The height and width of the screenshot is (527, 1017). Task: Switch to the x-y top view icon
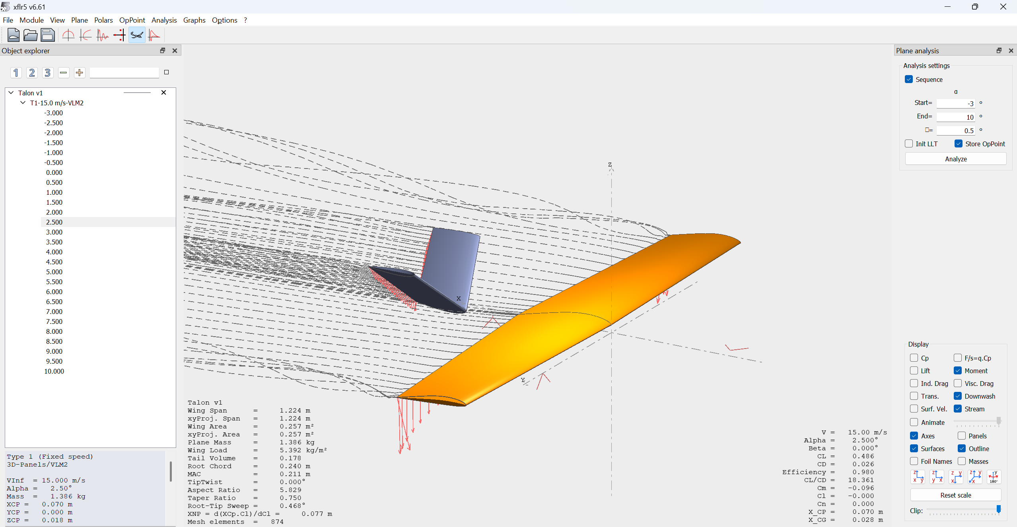click(x=956, y=477)
